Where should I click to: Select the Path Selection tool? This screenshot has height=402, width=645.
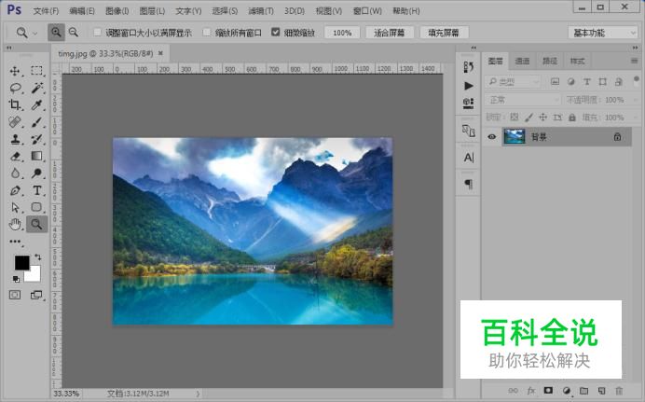point(15,207)
